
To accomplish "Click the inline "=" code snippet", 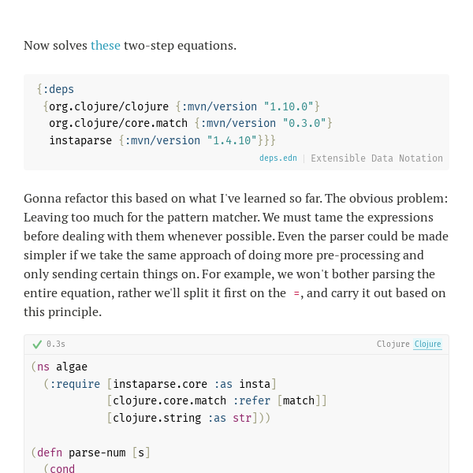I will 296,293.
